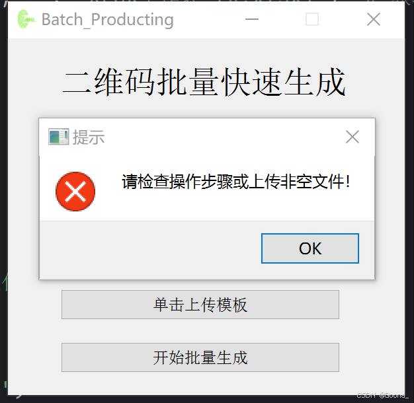Click the main title bar area between title and minimize
This screenshot has width=414, height=403.
click(x=208, y=20)
